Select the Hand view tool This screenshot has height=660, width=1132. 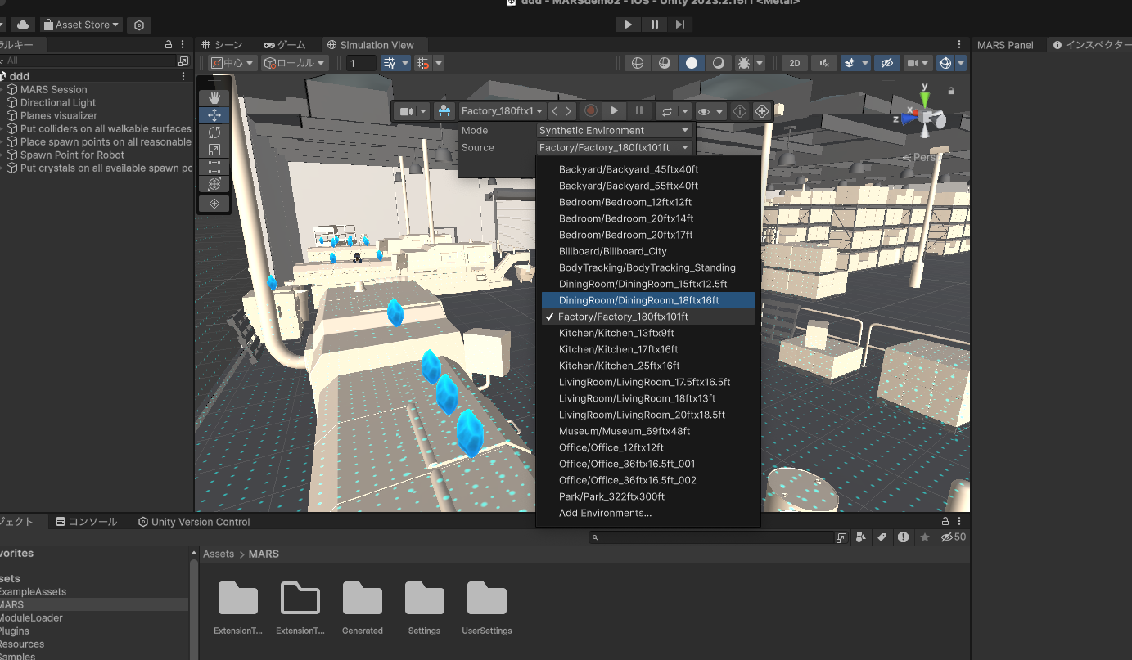click(214, 98)
